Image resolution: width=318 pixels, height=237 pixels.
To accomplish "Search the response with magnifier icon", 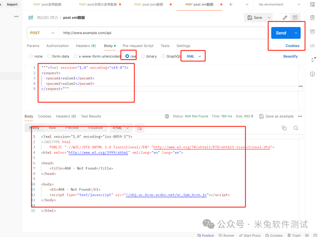I will click(x=296, y=128).
